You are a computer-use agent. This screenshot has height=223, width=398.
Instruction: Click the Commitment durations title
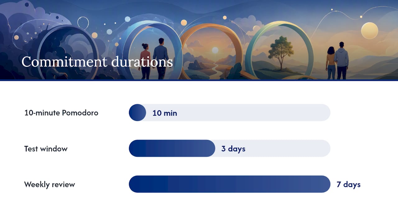coord(97,62)
